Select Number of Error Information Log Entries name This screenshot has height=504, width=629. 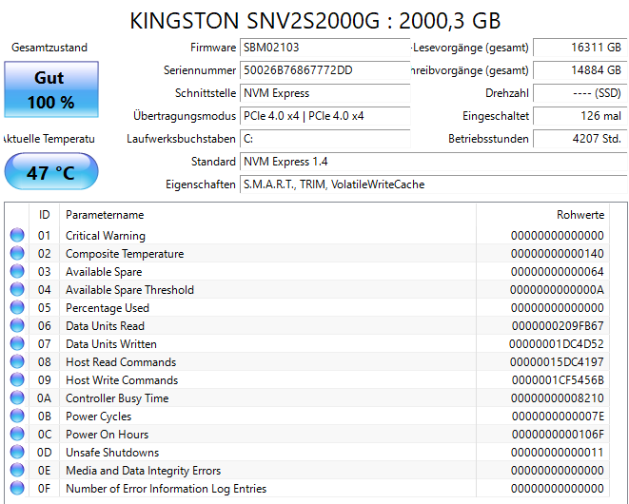167,489
